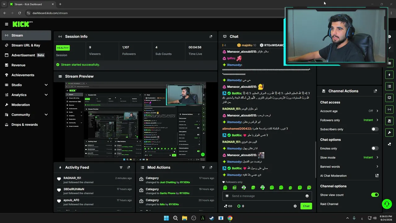Open Stream URL & Key page
Screen dimensions: 396x223
tap(26, 45)
